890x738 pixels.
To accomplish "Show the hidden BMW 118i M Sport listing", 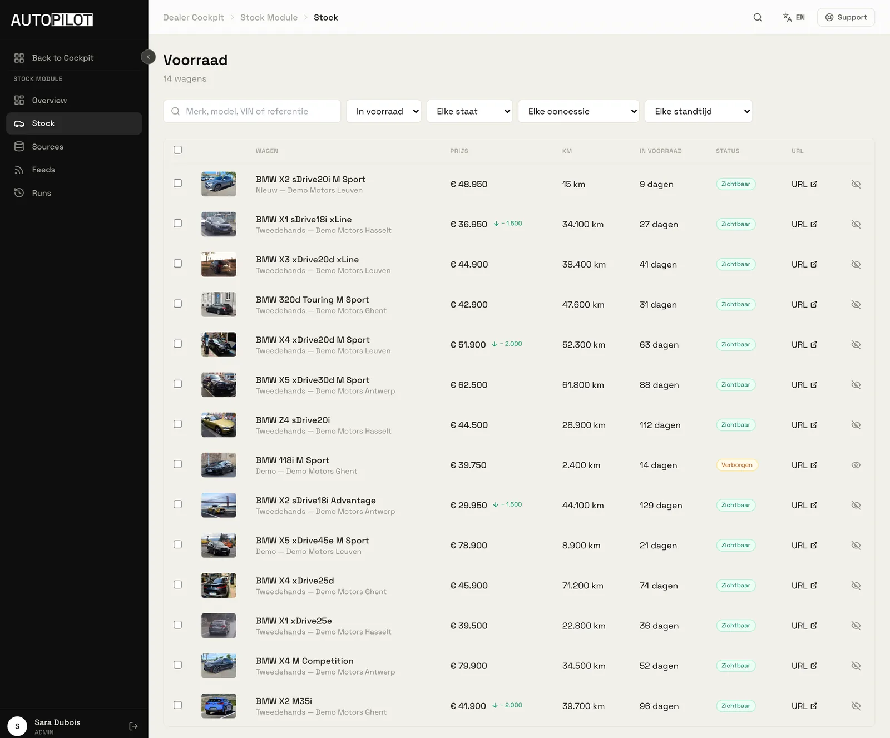I will coord(856,465).
